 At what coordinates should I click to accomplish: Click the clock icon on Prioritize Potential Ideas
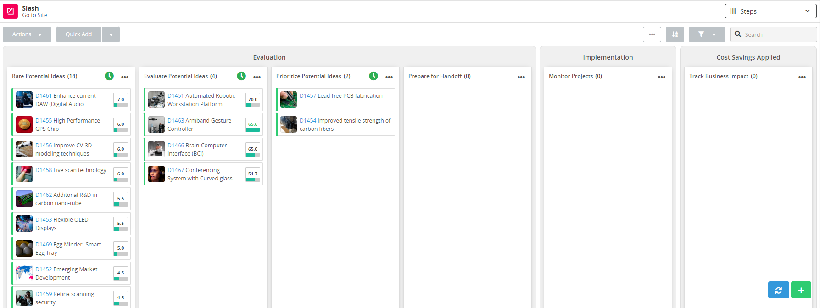pyautogui.click(x=374, y=76)
